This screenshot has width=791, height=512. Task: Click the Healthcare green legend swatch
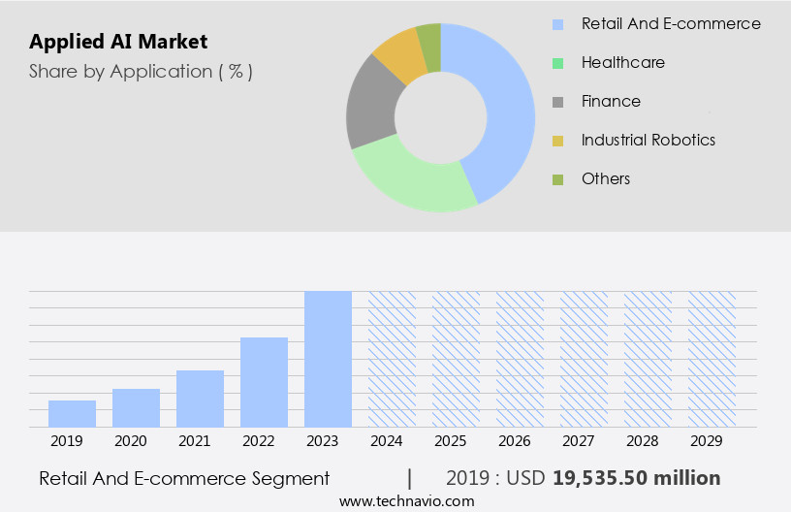tap(557, 63)
